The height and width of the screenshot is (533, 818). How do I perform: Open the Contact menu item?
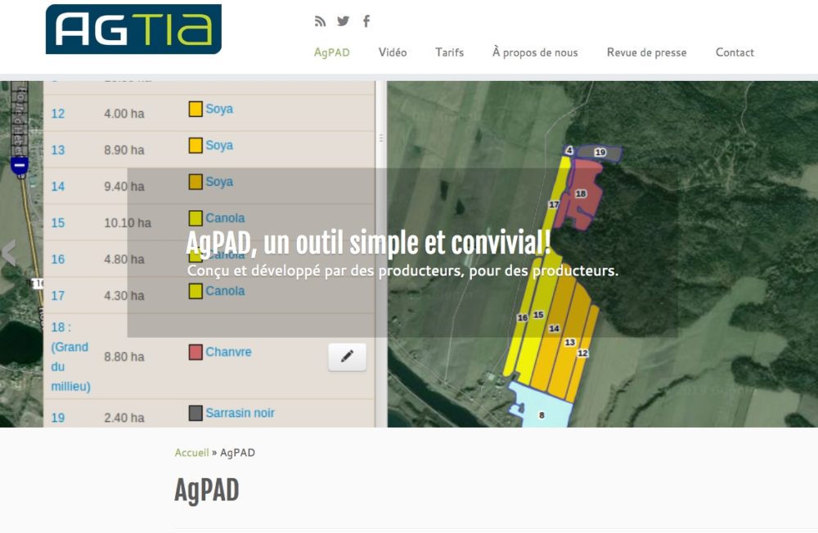[735, 52]
